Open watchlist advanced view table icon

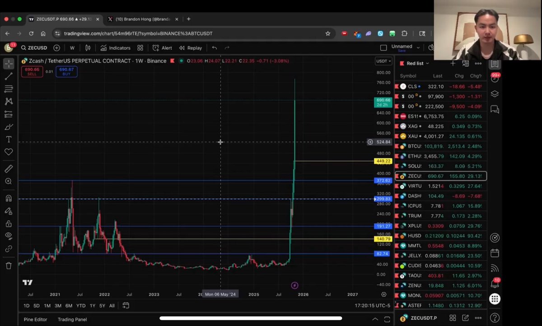[465, 64]
